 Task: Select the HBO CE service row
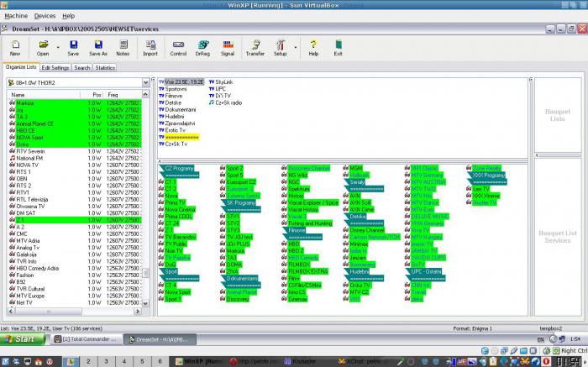click(75, 130)
